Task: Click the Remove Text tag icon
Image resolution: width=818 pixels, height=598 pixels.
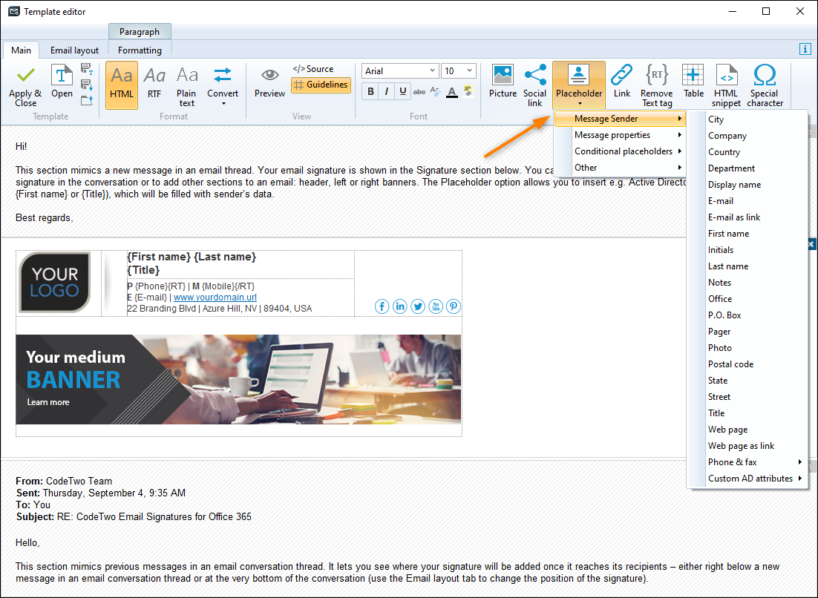Action: [656, 75]
